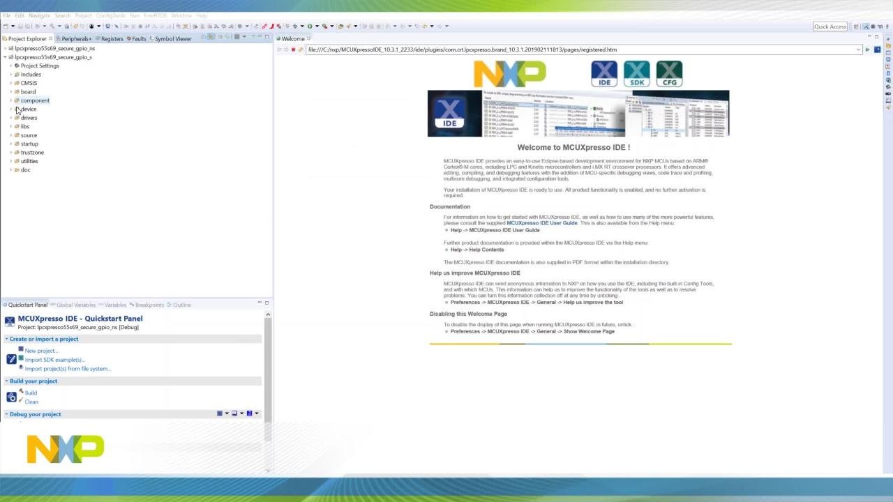This screenshot has width=893, height=502.
Task: Select the libs folder
Action: (25, 127)
